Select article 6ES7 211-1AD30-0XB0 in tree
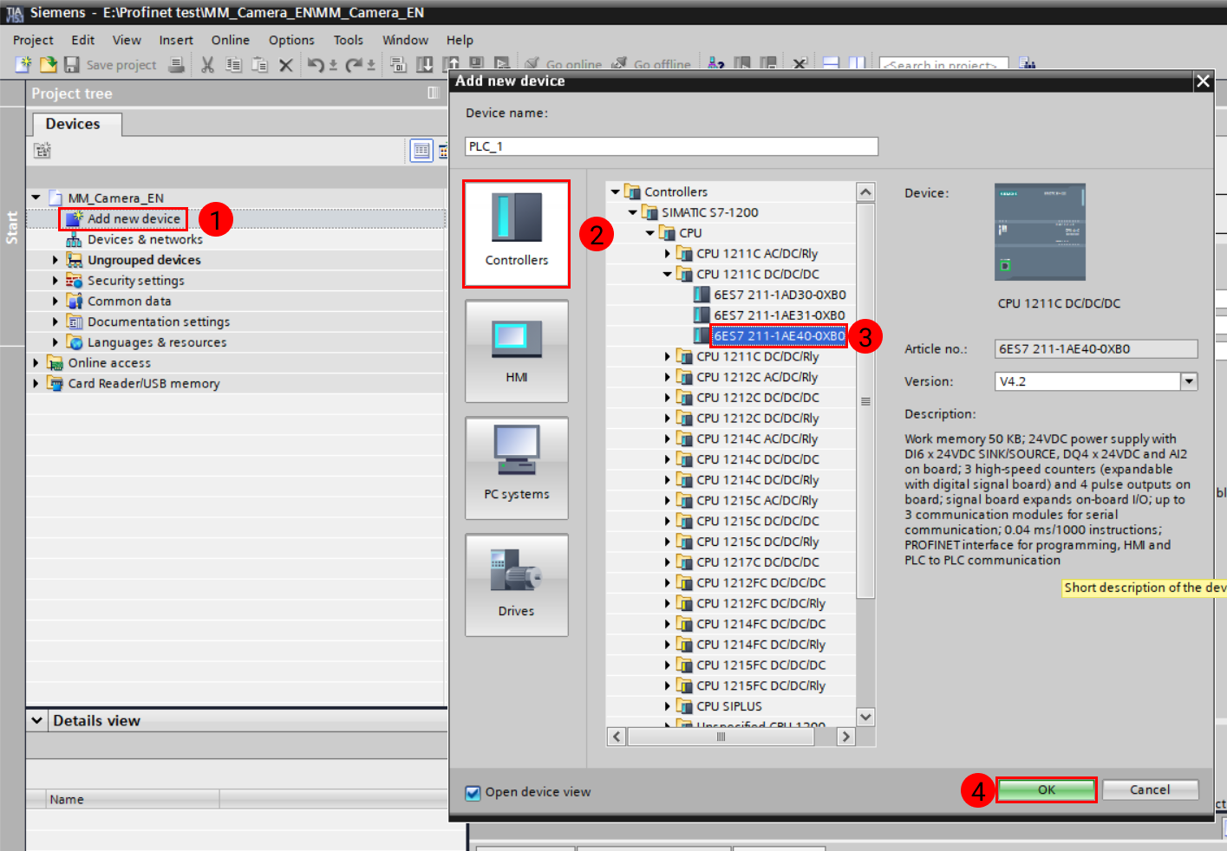Viewport: 1227px width, 851px height. tap(779, 295)
